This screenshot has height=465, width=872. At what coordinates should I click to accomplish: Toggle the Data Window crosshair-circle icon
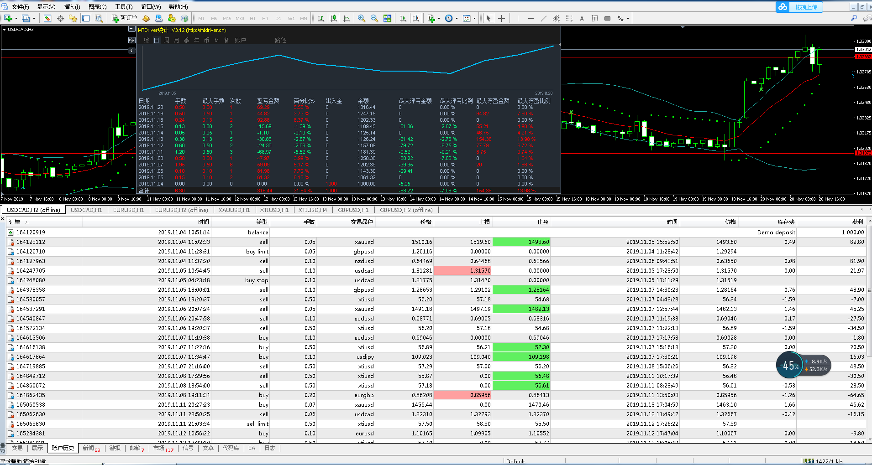pos(60,18)
